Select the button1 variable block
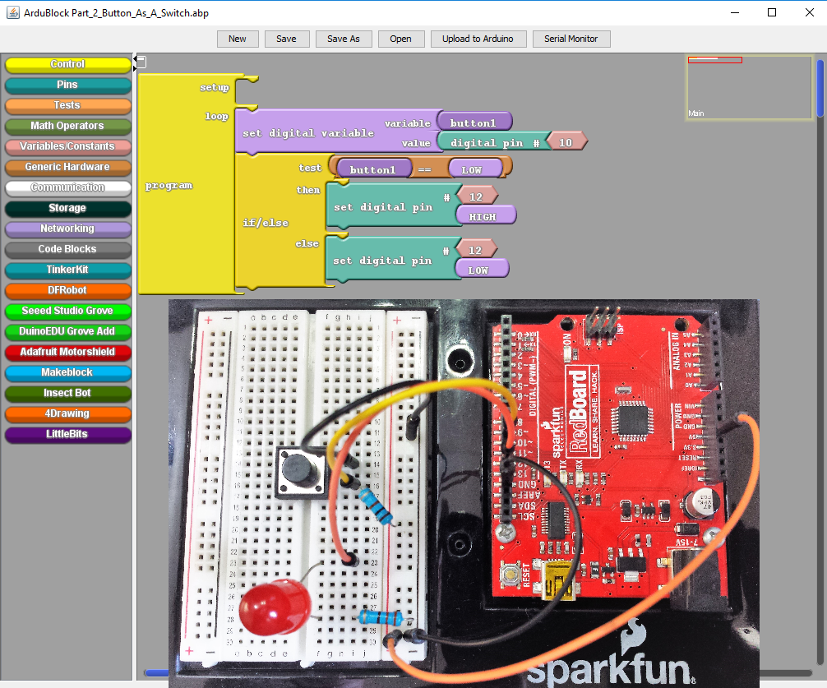This screenshot has width=827, height=688. pyautogui.click(x=474, y=121)
